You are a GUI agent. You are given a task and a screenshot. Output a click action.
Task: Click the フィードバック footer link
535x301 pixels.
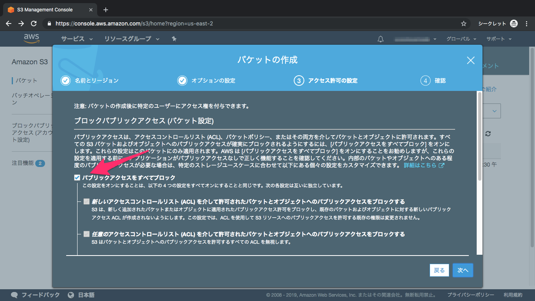click(x=40, y=295)
